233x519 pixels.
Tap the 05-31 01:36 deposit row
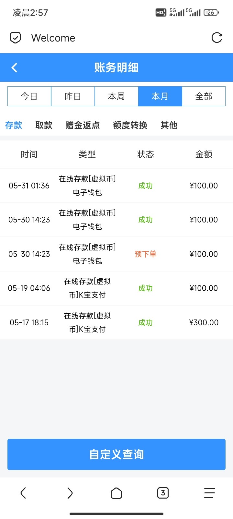[x=116, y=186]
